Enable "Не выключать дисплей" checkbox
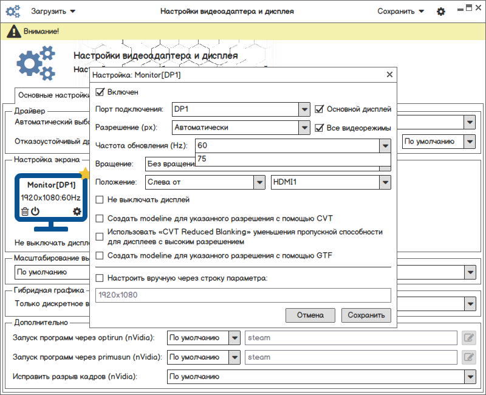 pyautogui.click(x=100, y=199)
